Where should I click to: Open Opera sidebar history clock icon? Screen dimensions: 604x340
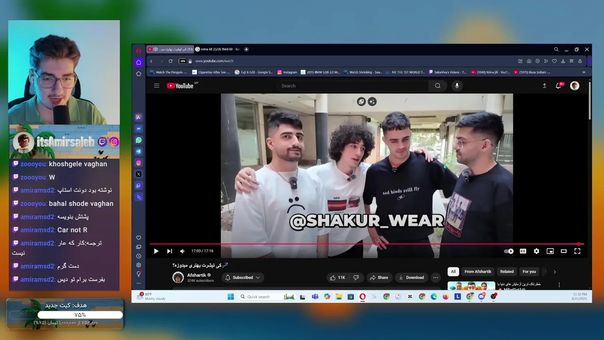click(138, 256)
